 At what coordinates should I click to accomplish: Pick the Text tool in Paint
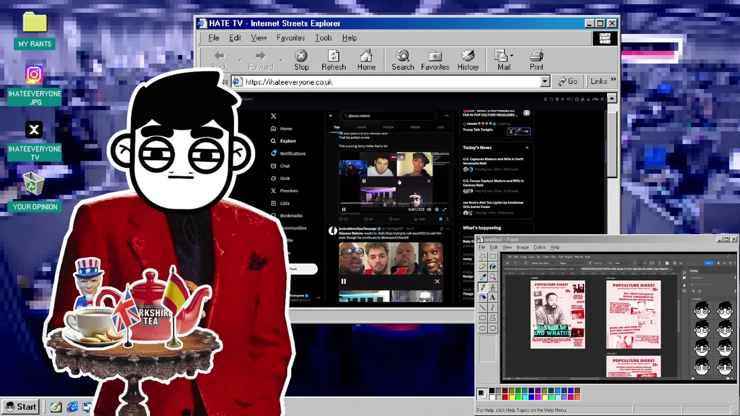[493, 297]
